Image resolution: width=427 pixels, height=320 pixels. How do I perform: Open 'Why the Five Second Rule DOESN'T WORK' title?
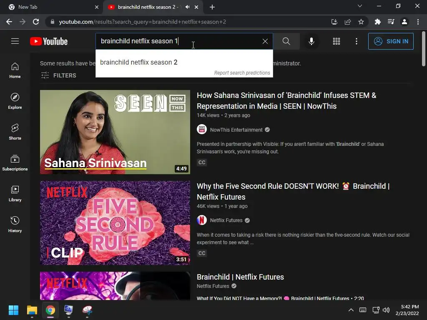click(293, 192)
